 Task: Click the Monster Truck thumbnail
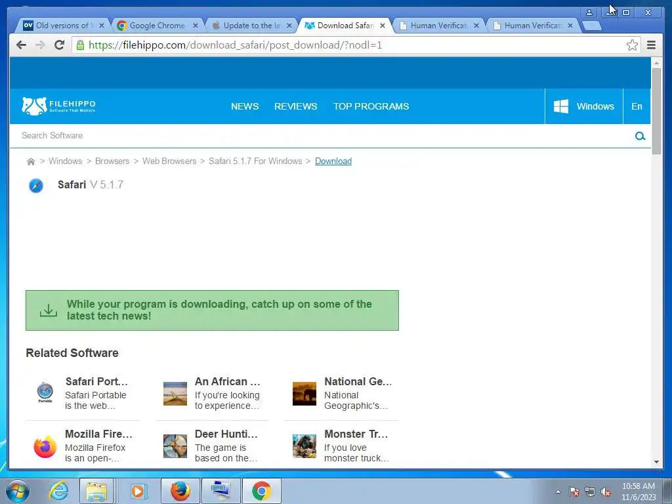[304, 446]
